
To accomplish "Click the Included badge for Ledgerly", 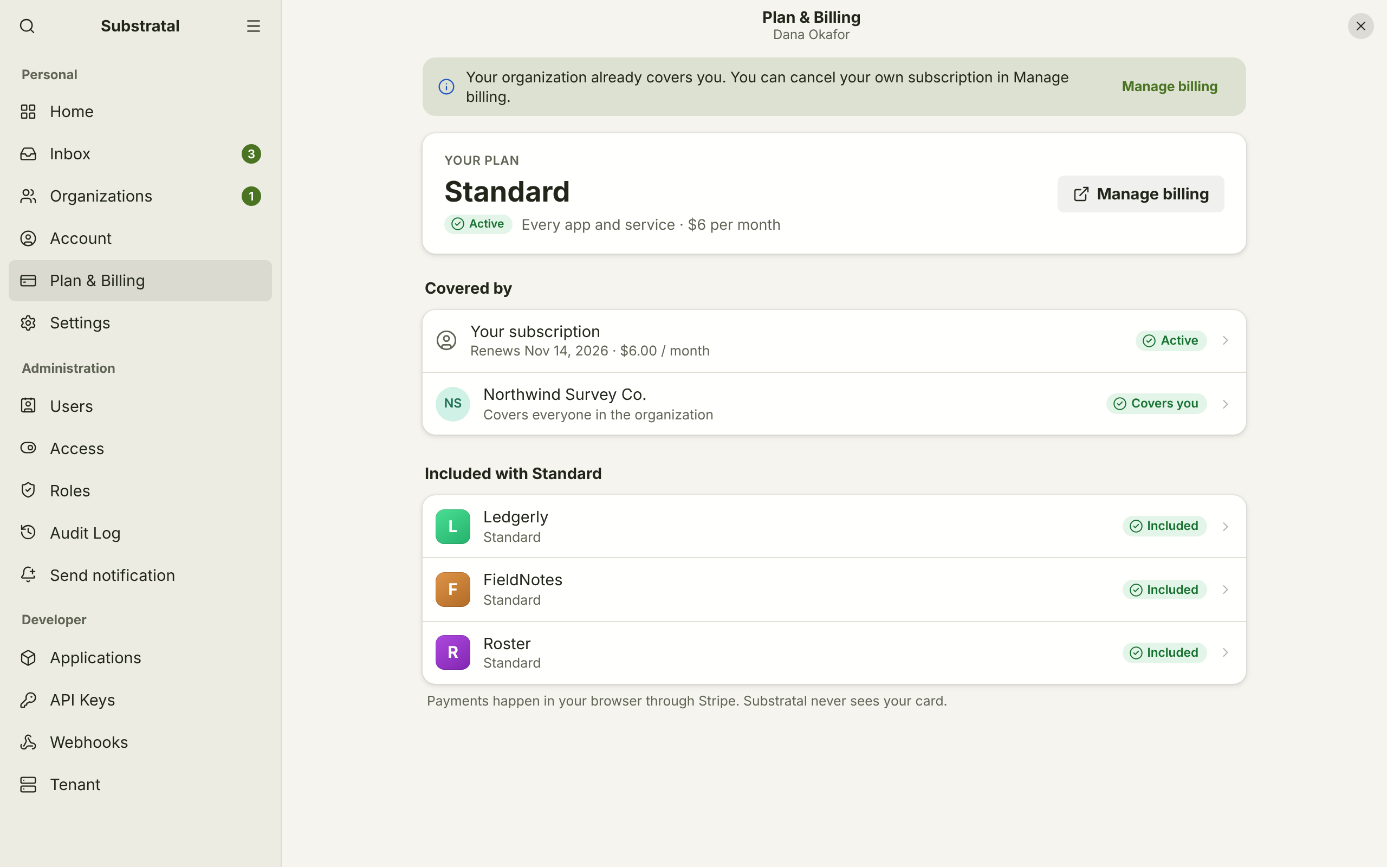I will click(x=1164, y=526).
